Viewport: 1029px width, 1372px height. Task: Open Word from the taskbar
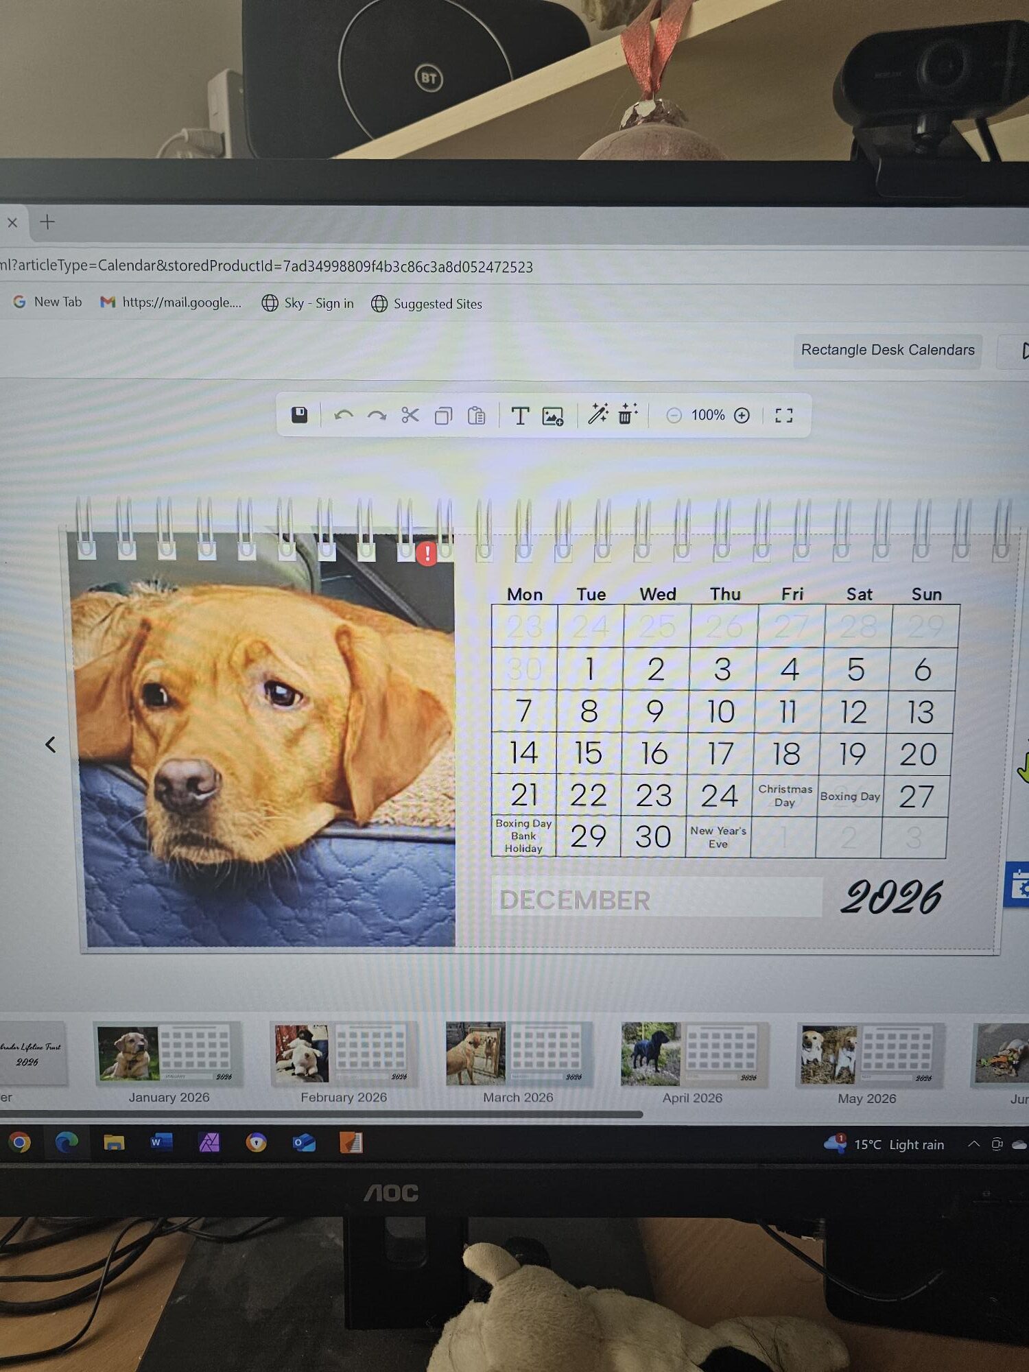click(x=161, y=1142)
